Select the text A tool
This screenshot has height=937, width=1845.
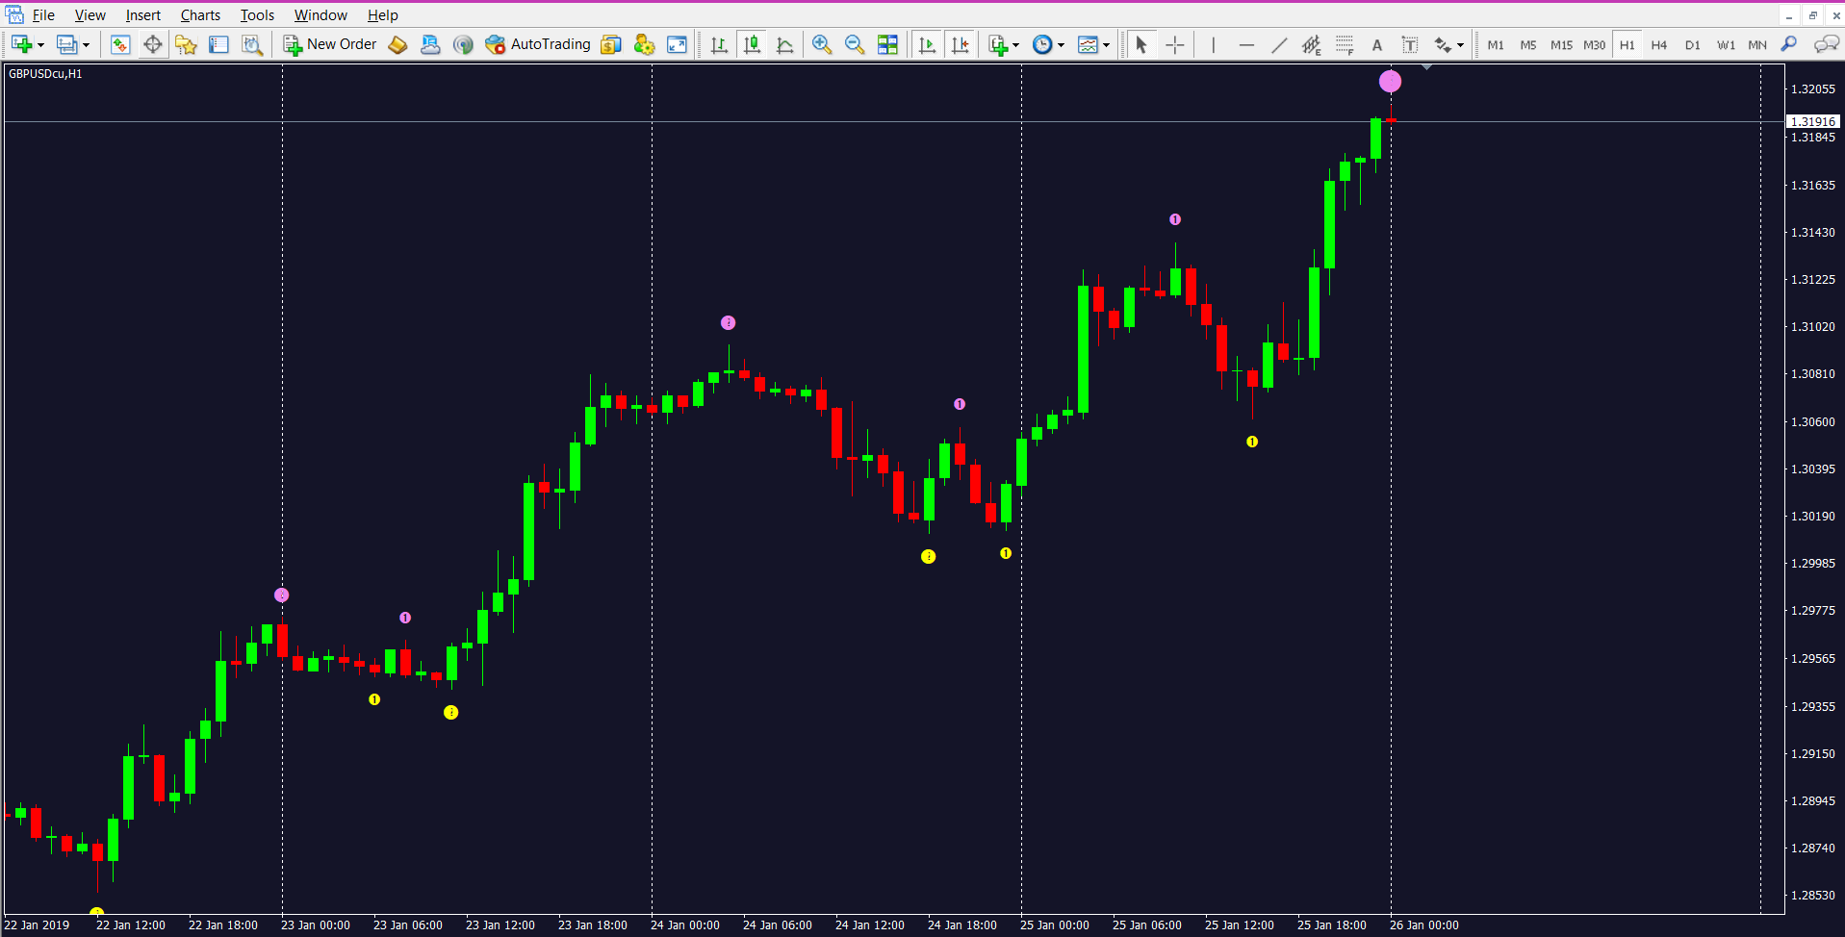[1377, 44]
